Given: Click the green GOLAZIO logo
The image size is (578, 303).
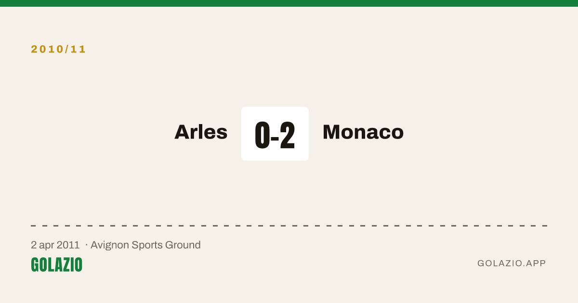Looking at the screenshot, I should (x=56, y=265).
